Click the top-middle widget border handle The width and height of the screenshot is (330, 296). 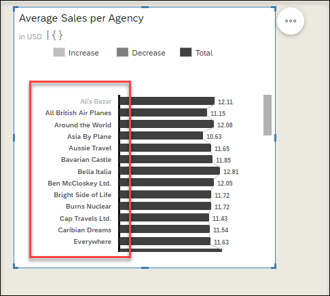(145, 7)
